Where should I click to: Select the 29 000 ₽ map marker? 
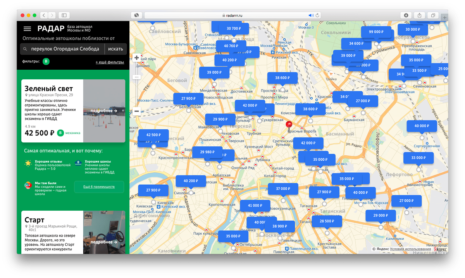(381, 215)
